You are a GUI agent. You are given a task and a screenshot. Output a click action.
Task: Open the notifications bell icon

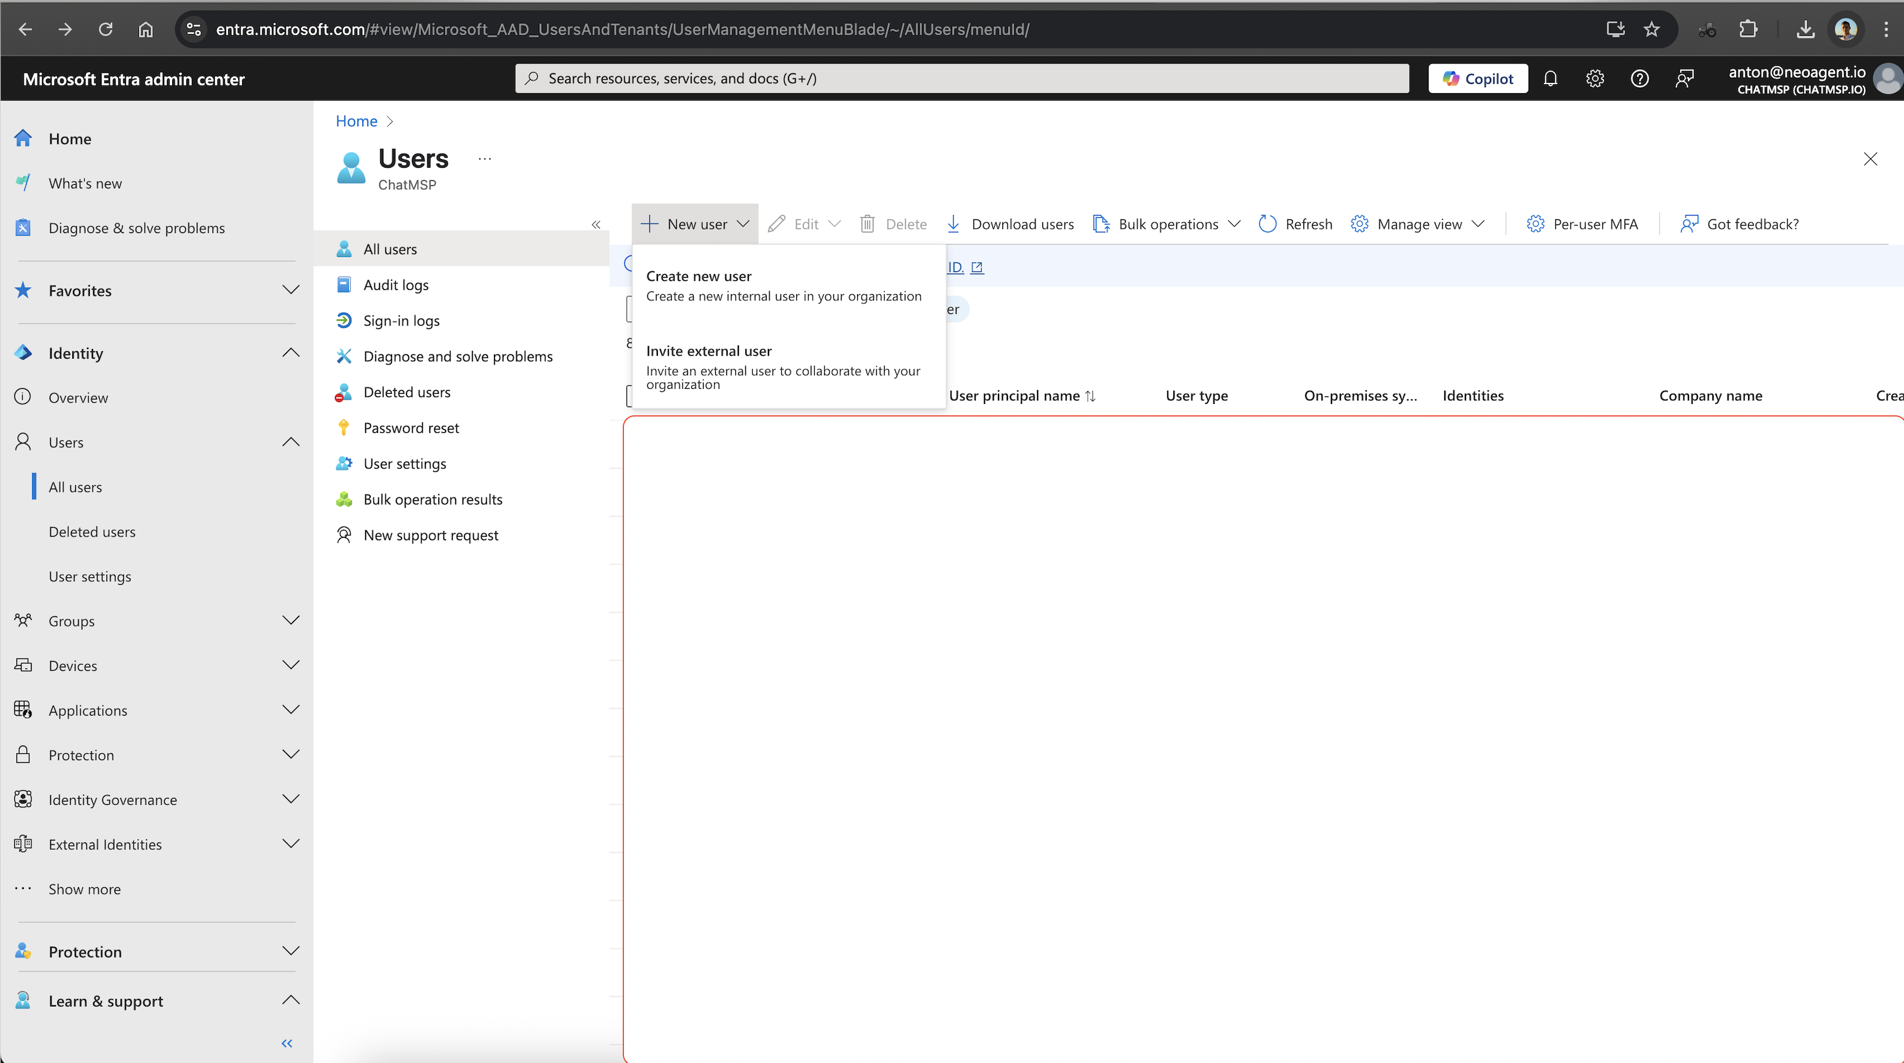click(x=1550, y=79)
